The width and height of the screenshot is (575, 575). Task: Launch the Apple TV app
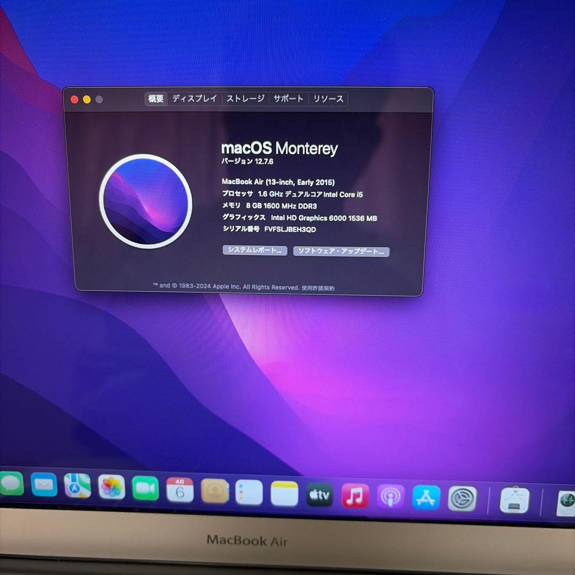click(320, 494)
